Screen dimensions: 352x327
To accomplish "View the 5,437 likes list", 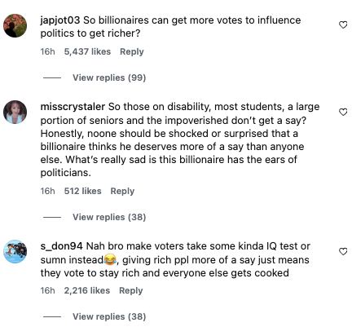I will click(87, 51).
